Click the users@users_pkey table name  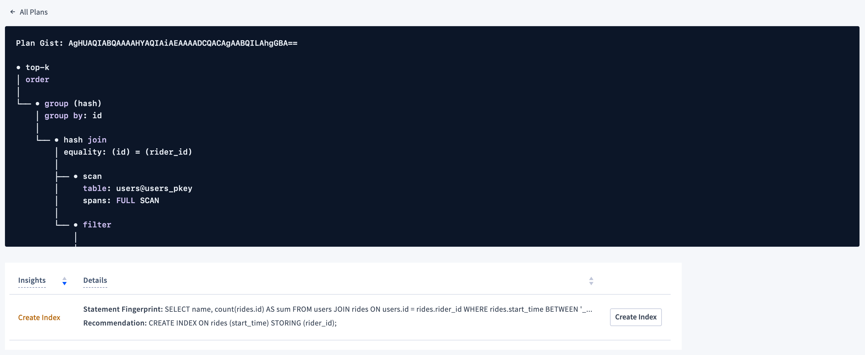154,189
